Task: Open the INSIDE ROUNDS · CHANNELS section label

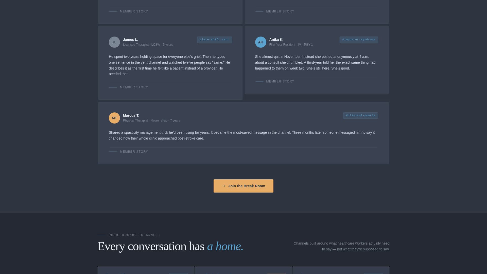Action: 134,235
